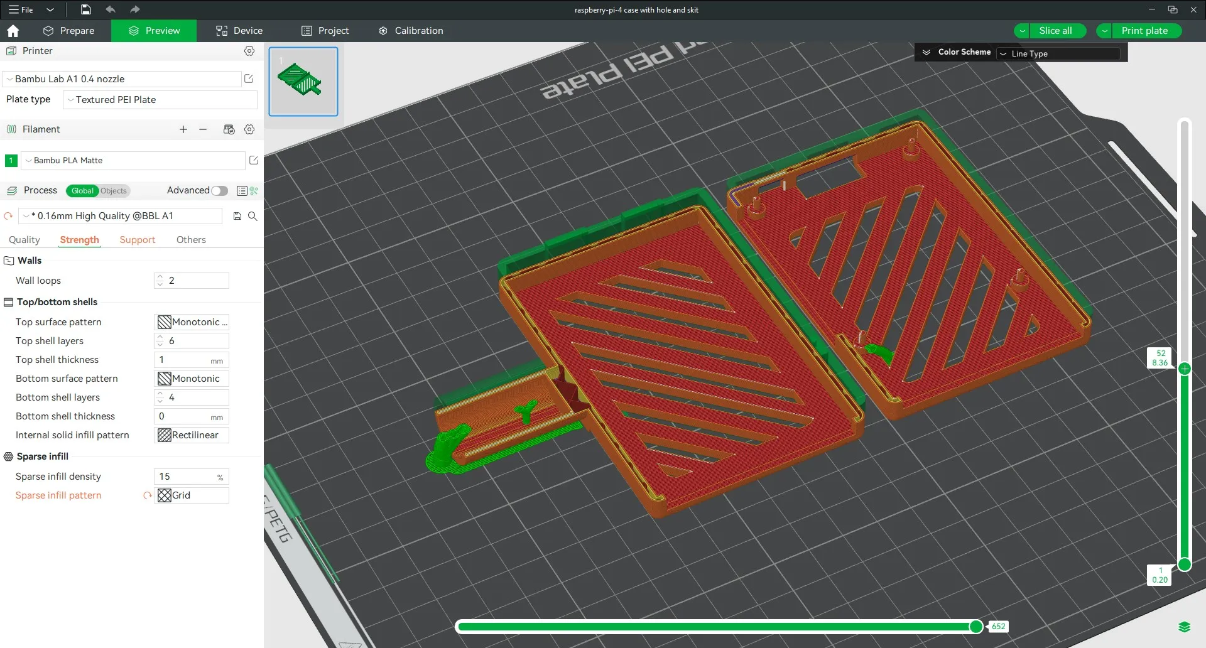Image resolution: width=1206 pixels, height=648 pixels.
Task: Switch to the Support settings tab
Action: coord(138,240)
